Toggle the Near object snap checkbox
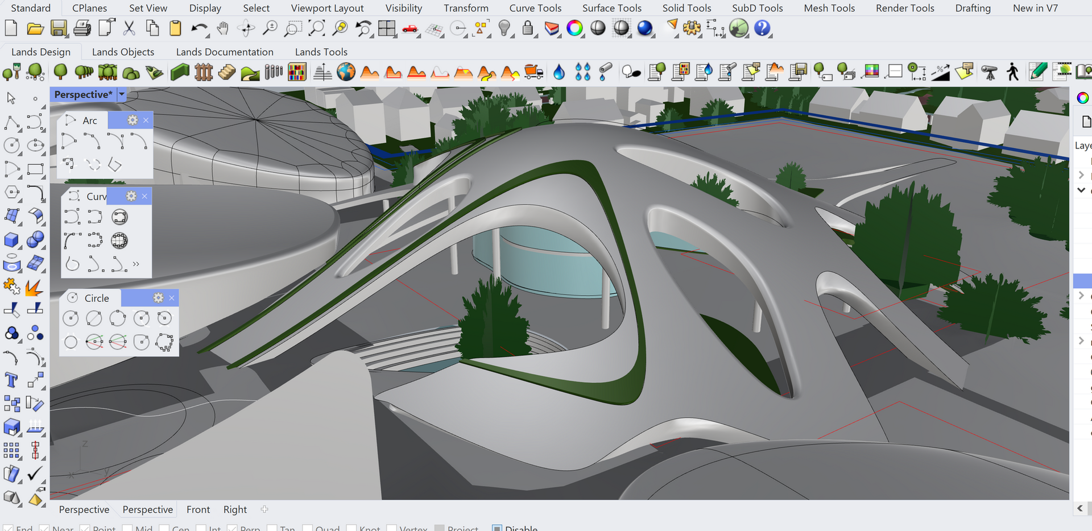 [44, 528]
